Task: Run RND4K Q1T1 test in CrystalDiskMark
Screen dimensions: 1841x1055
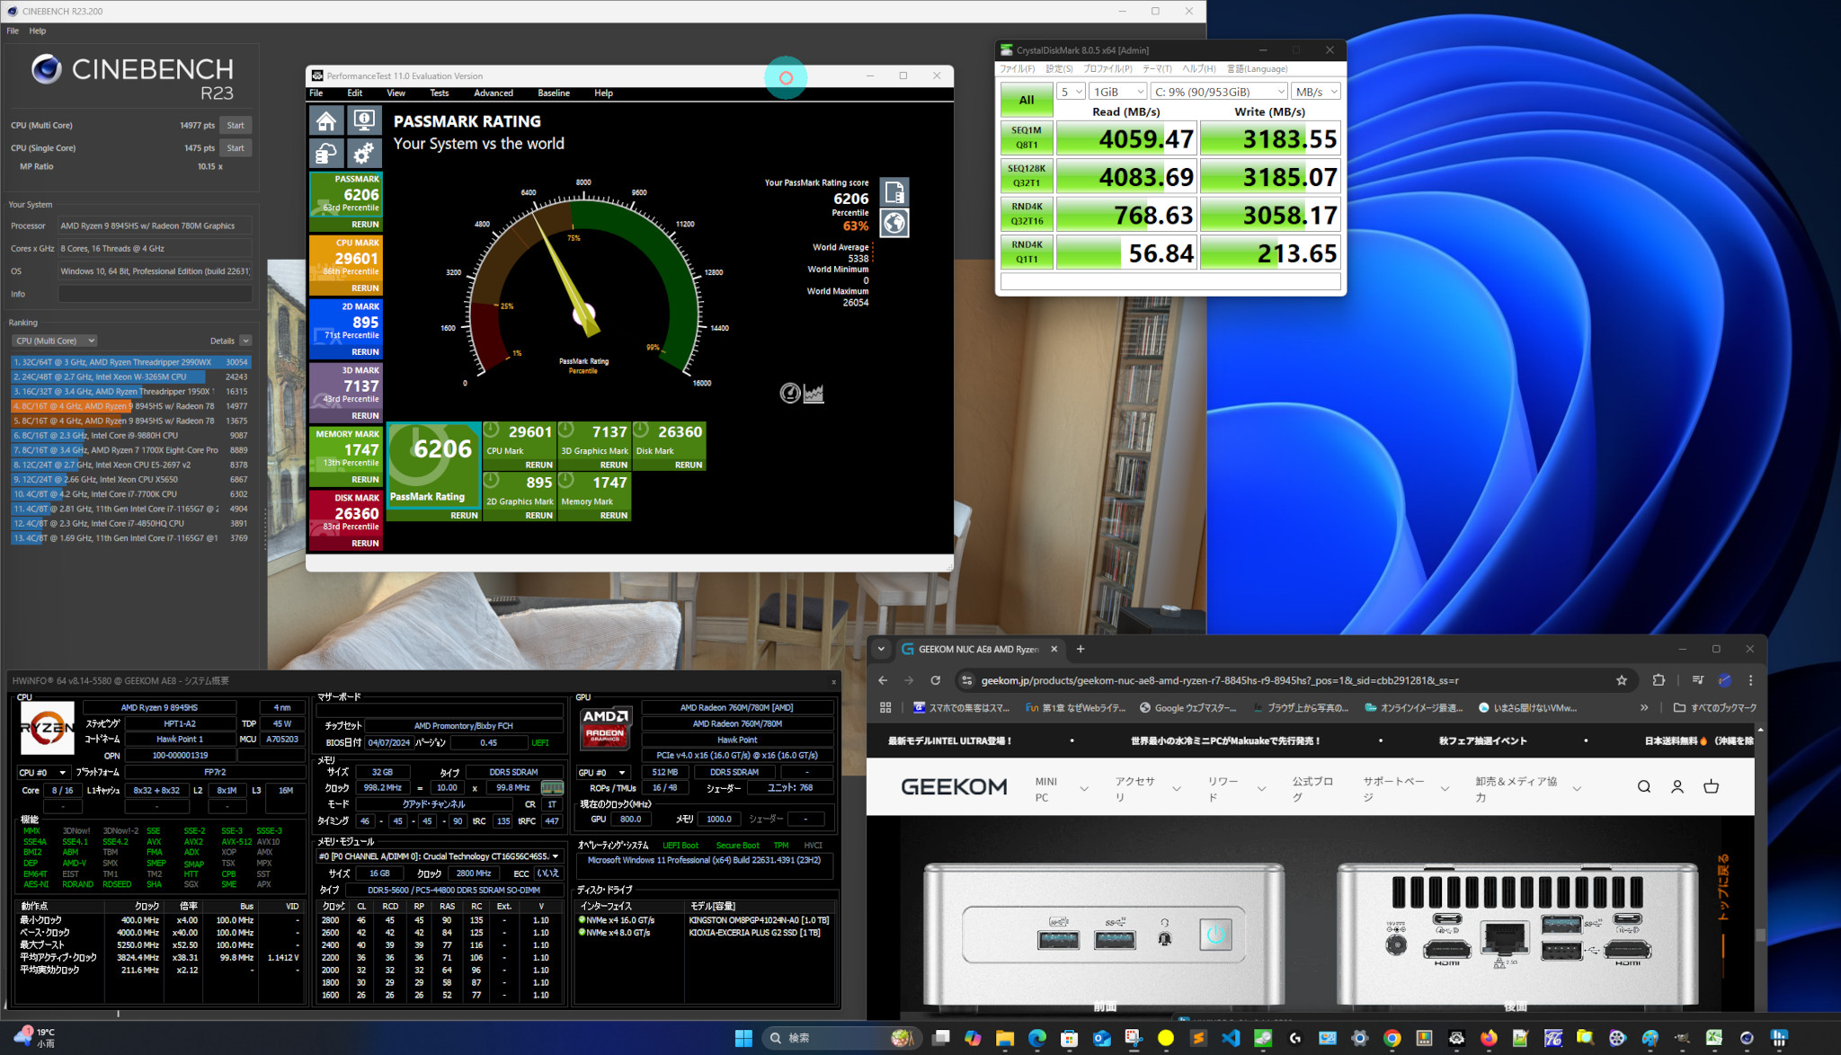Action: (x=1027, y=252)
